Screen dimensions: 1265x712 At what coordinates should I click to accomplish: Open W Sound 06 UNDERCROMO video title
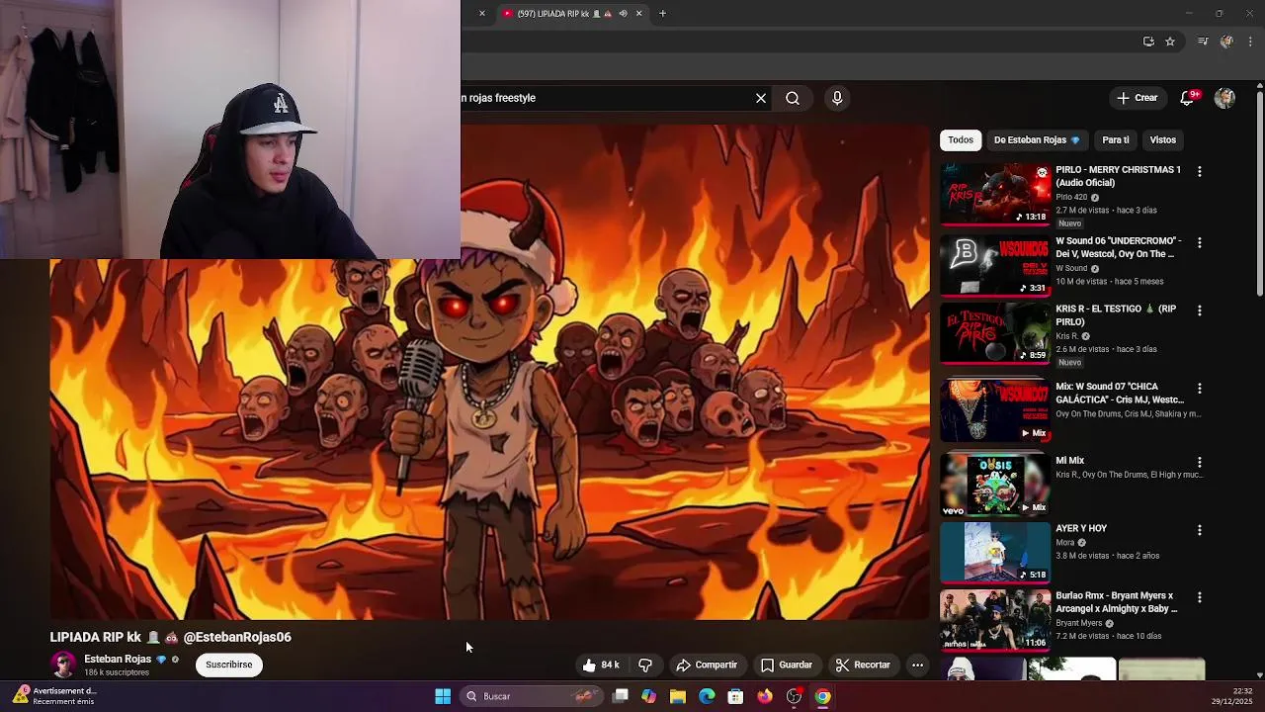pos(1118,247)
